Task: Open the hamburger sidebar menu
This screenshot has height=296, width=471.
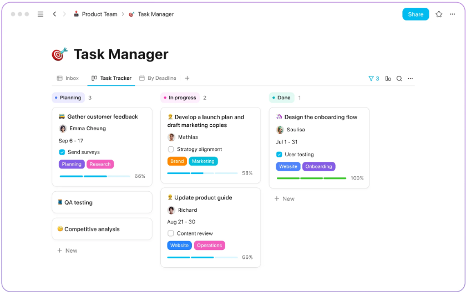Action: tap(40, 14)
